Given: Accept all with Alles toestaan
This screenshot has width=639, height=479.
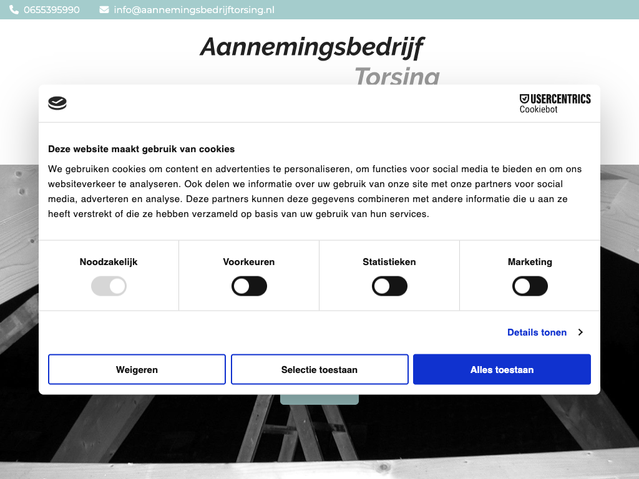Looking at the screenshot, I should pos(502,370).
